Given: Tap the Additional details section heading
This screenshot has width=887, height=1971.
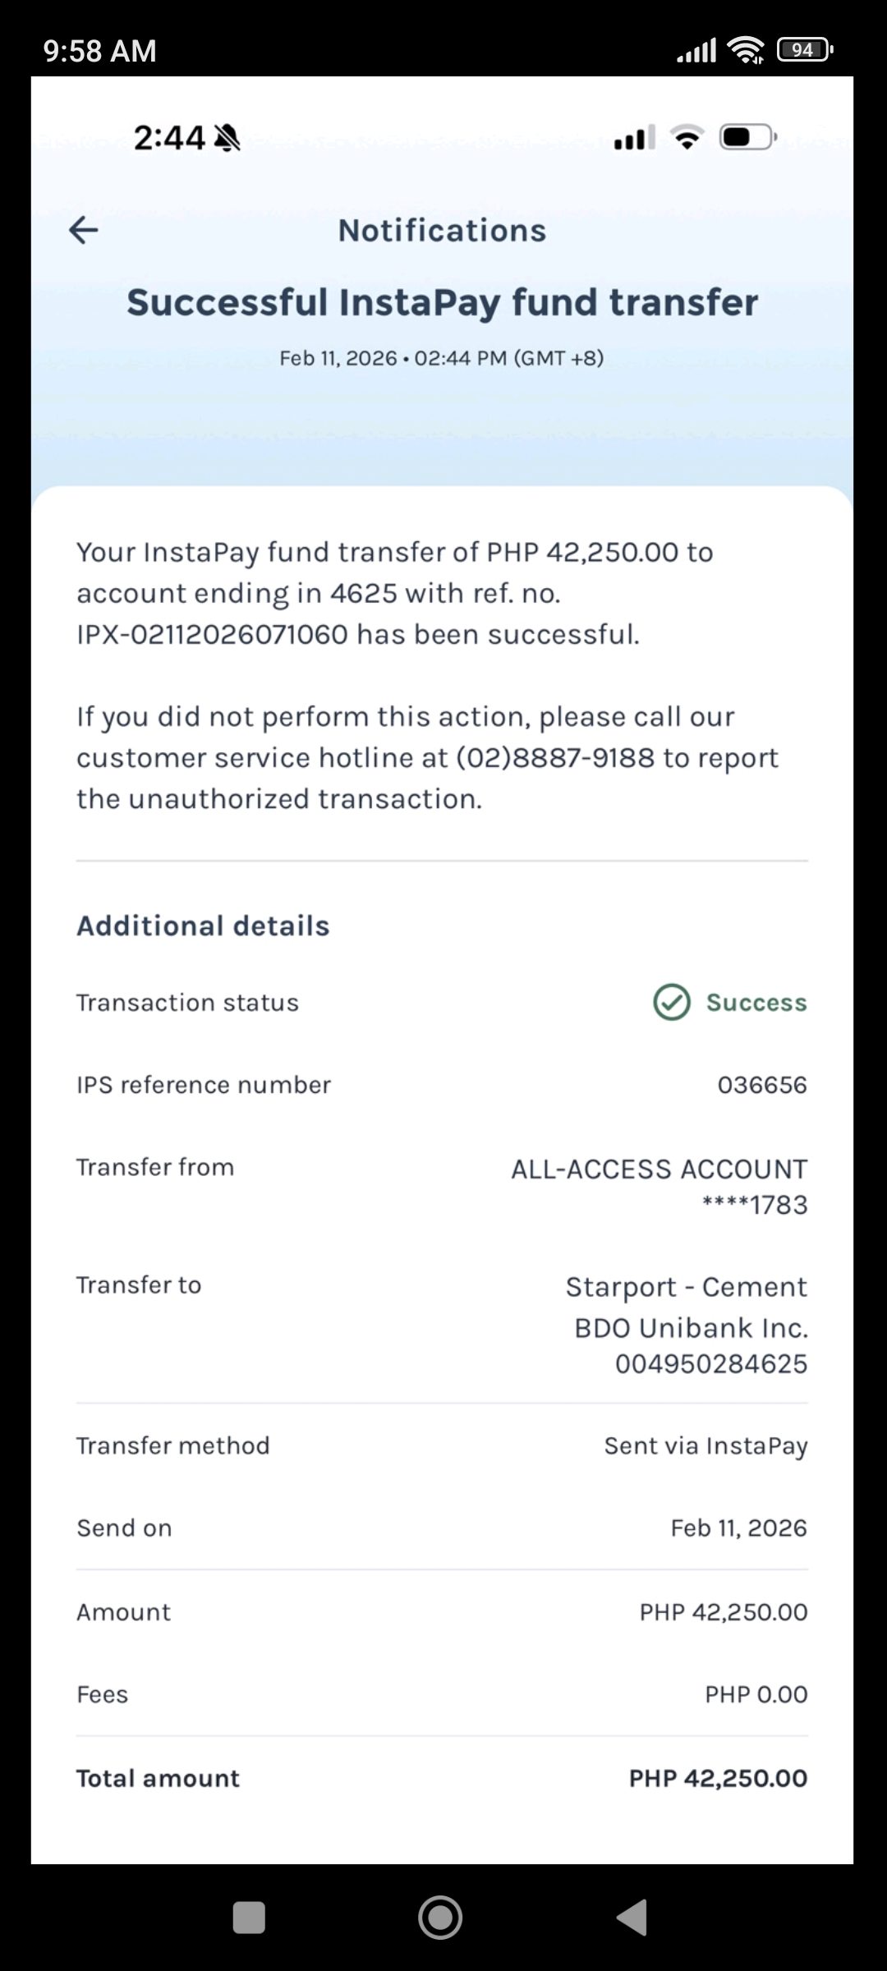Looking at the screenshot, I should (x=203, y=926).
